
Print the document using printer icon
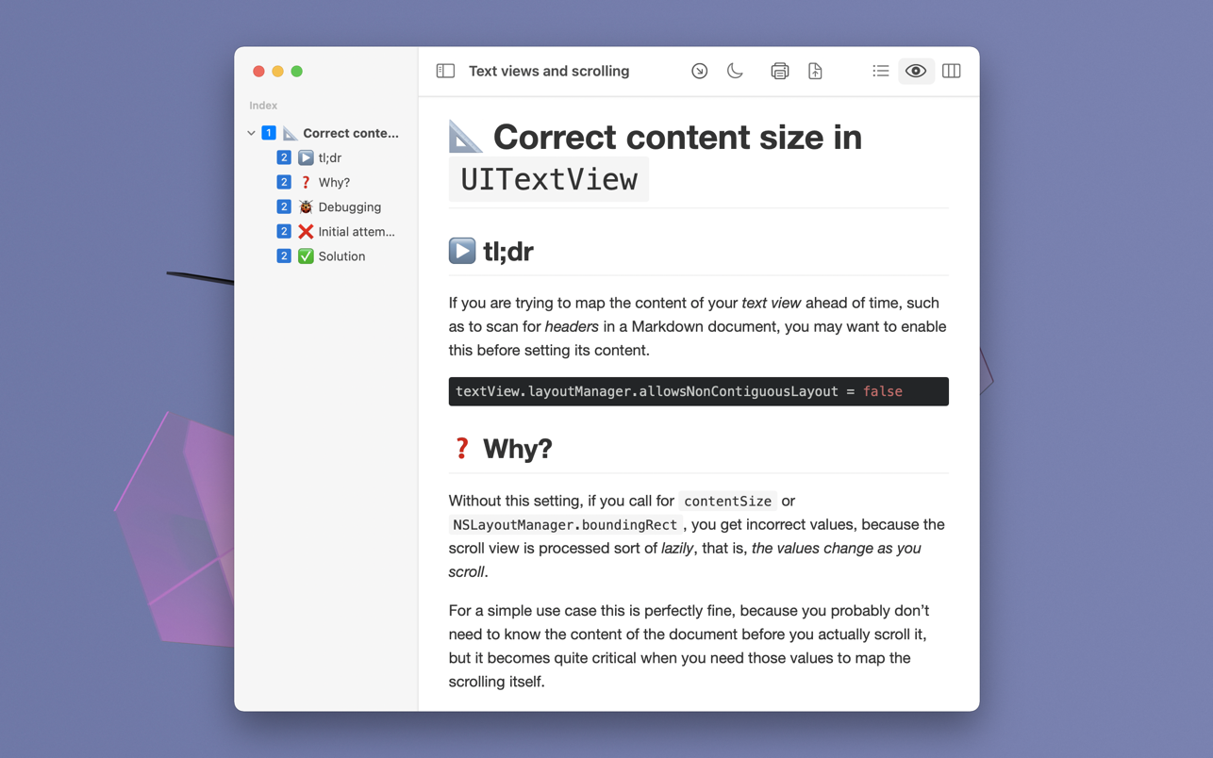(x=779, y=72)
